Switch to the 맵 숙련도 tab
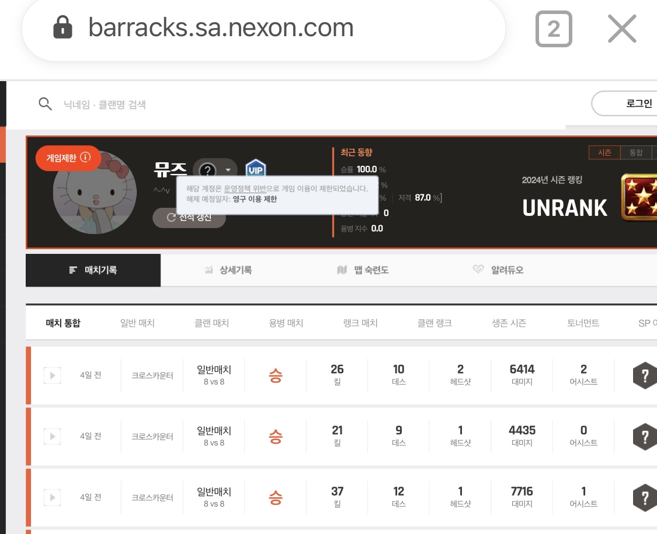 (363, 270)
